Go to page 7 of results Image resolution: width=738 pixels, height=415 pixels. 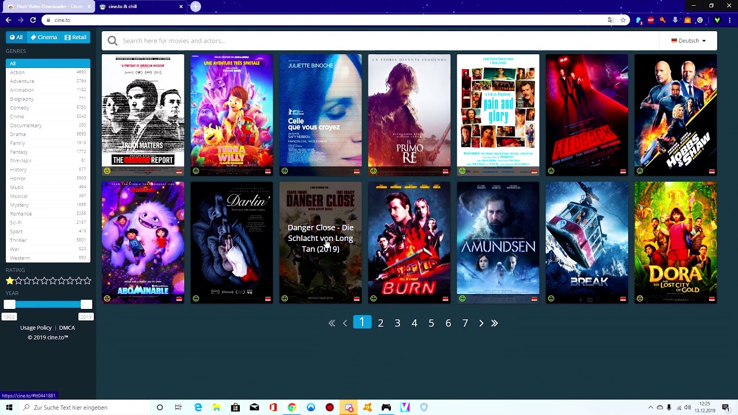tap(465, 323)
